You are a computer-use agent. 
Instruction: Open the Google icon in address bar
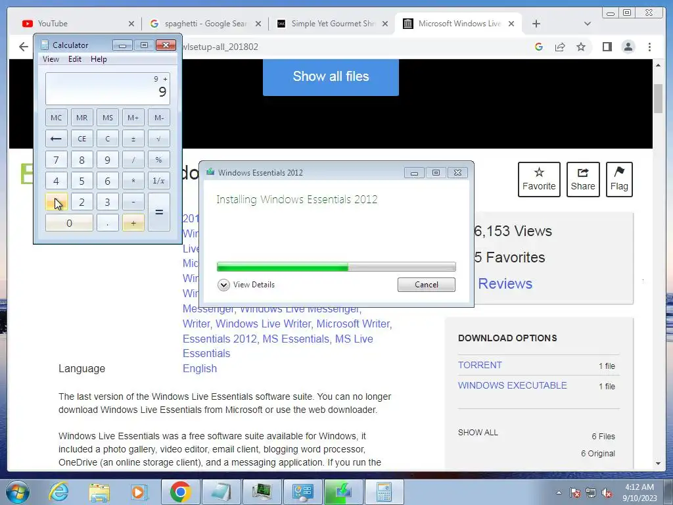539,47
